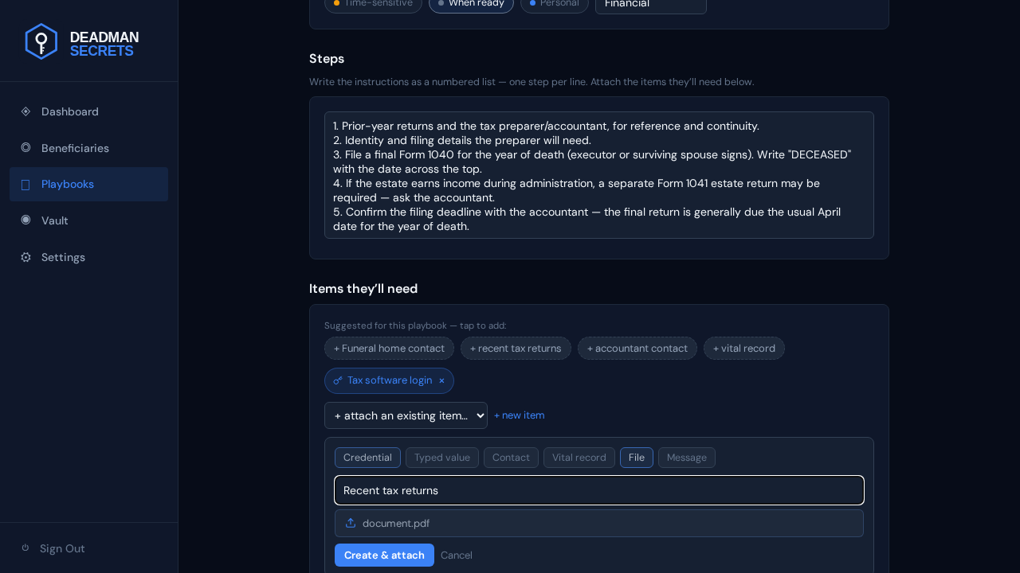Switch to the Vital record item type
The width and height of the screenshot is (1020, 573).
[x=579, y=458]
